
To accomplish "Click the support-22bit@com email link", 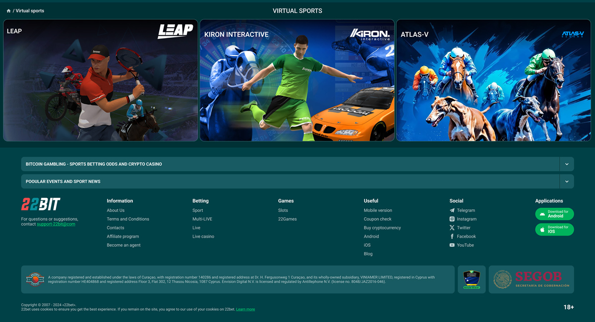I will pos(56,224).
